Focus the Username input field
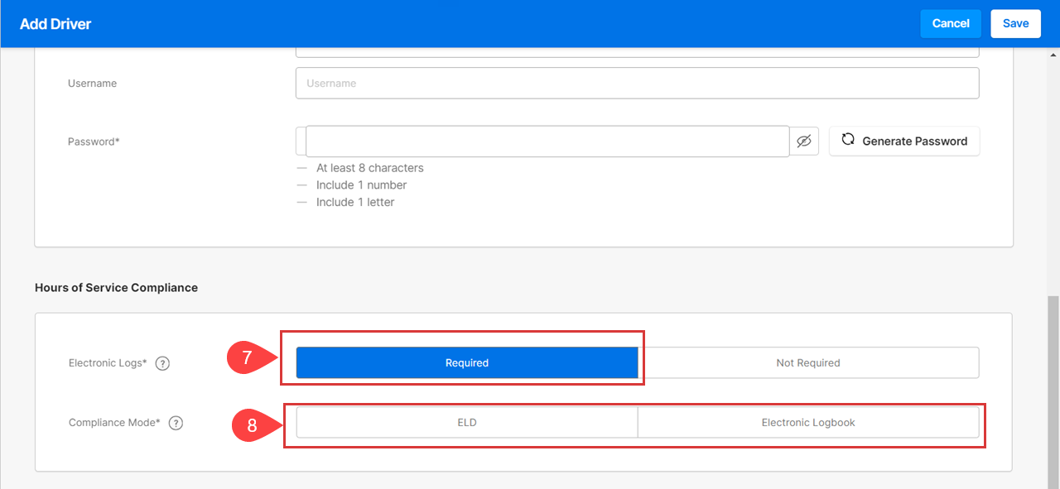 coord(637,83)
